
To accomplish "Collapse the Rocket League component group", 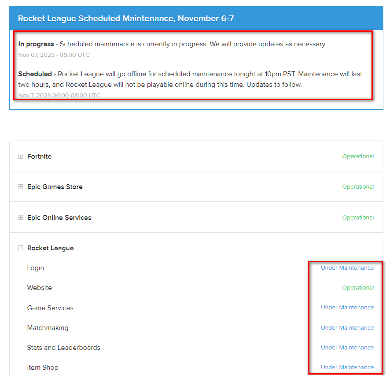I will click(x=21, y=248).
